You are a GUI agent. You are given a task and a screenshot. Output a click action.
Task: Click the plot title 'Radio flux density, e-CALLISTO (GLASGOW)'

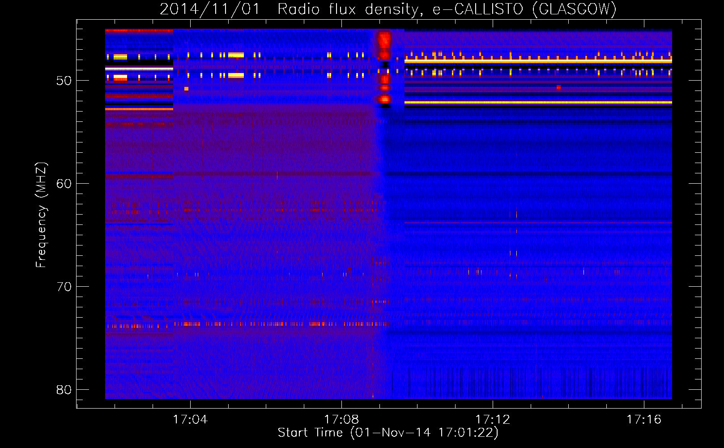click(447, 9)
